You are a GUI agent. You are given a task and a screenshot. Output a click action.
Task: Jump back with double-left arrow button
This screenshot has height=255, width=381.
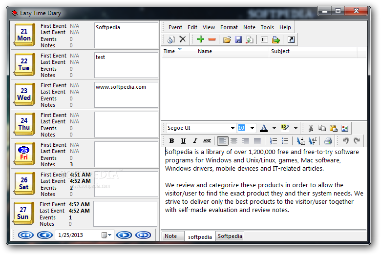pos(25,235)
